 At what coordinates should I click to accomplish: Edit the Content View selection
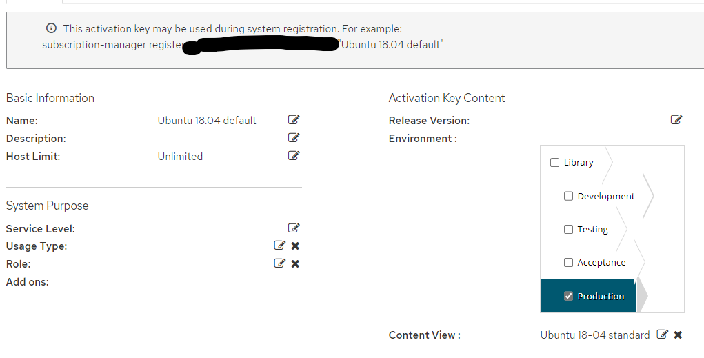click(x=662, y=334)
